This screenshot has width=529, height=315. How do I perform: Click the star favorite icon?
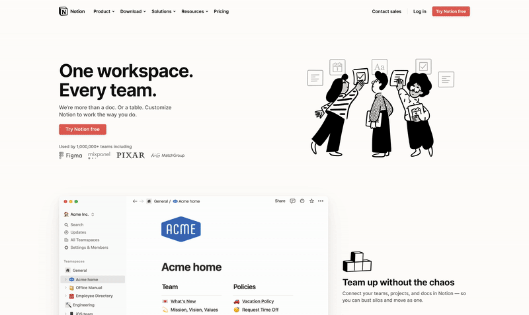[311, 201]
